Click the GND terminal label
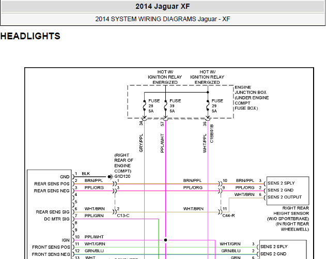Image resolution: width=326 pixels, height=259 pixels. point(65,177)
